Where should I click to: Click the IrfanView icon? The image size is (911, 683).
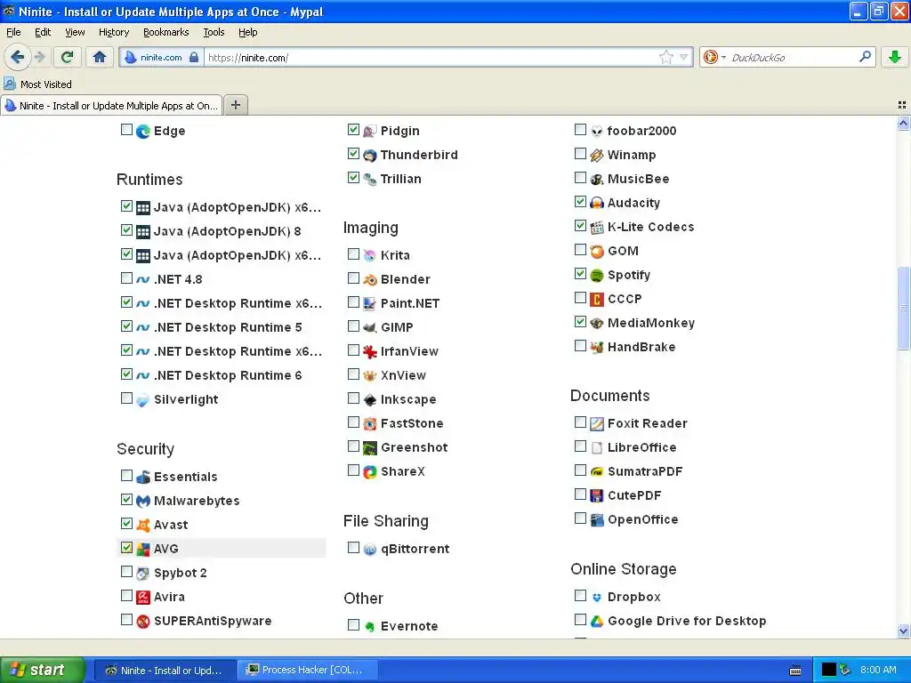[x=369, y=351]
